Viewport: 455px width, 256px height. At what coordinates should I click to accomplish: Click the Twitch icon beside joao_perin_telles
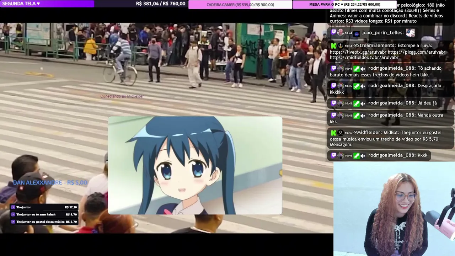(x=333, y=33)
